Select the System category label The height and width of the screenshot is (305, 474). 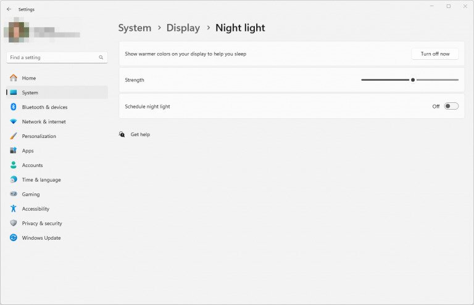[30, 92]
